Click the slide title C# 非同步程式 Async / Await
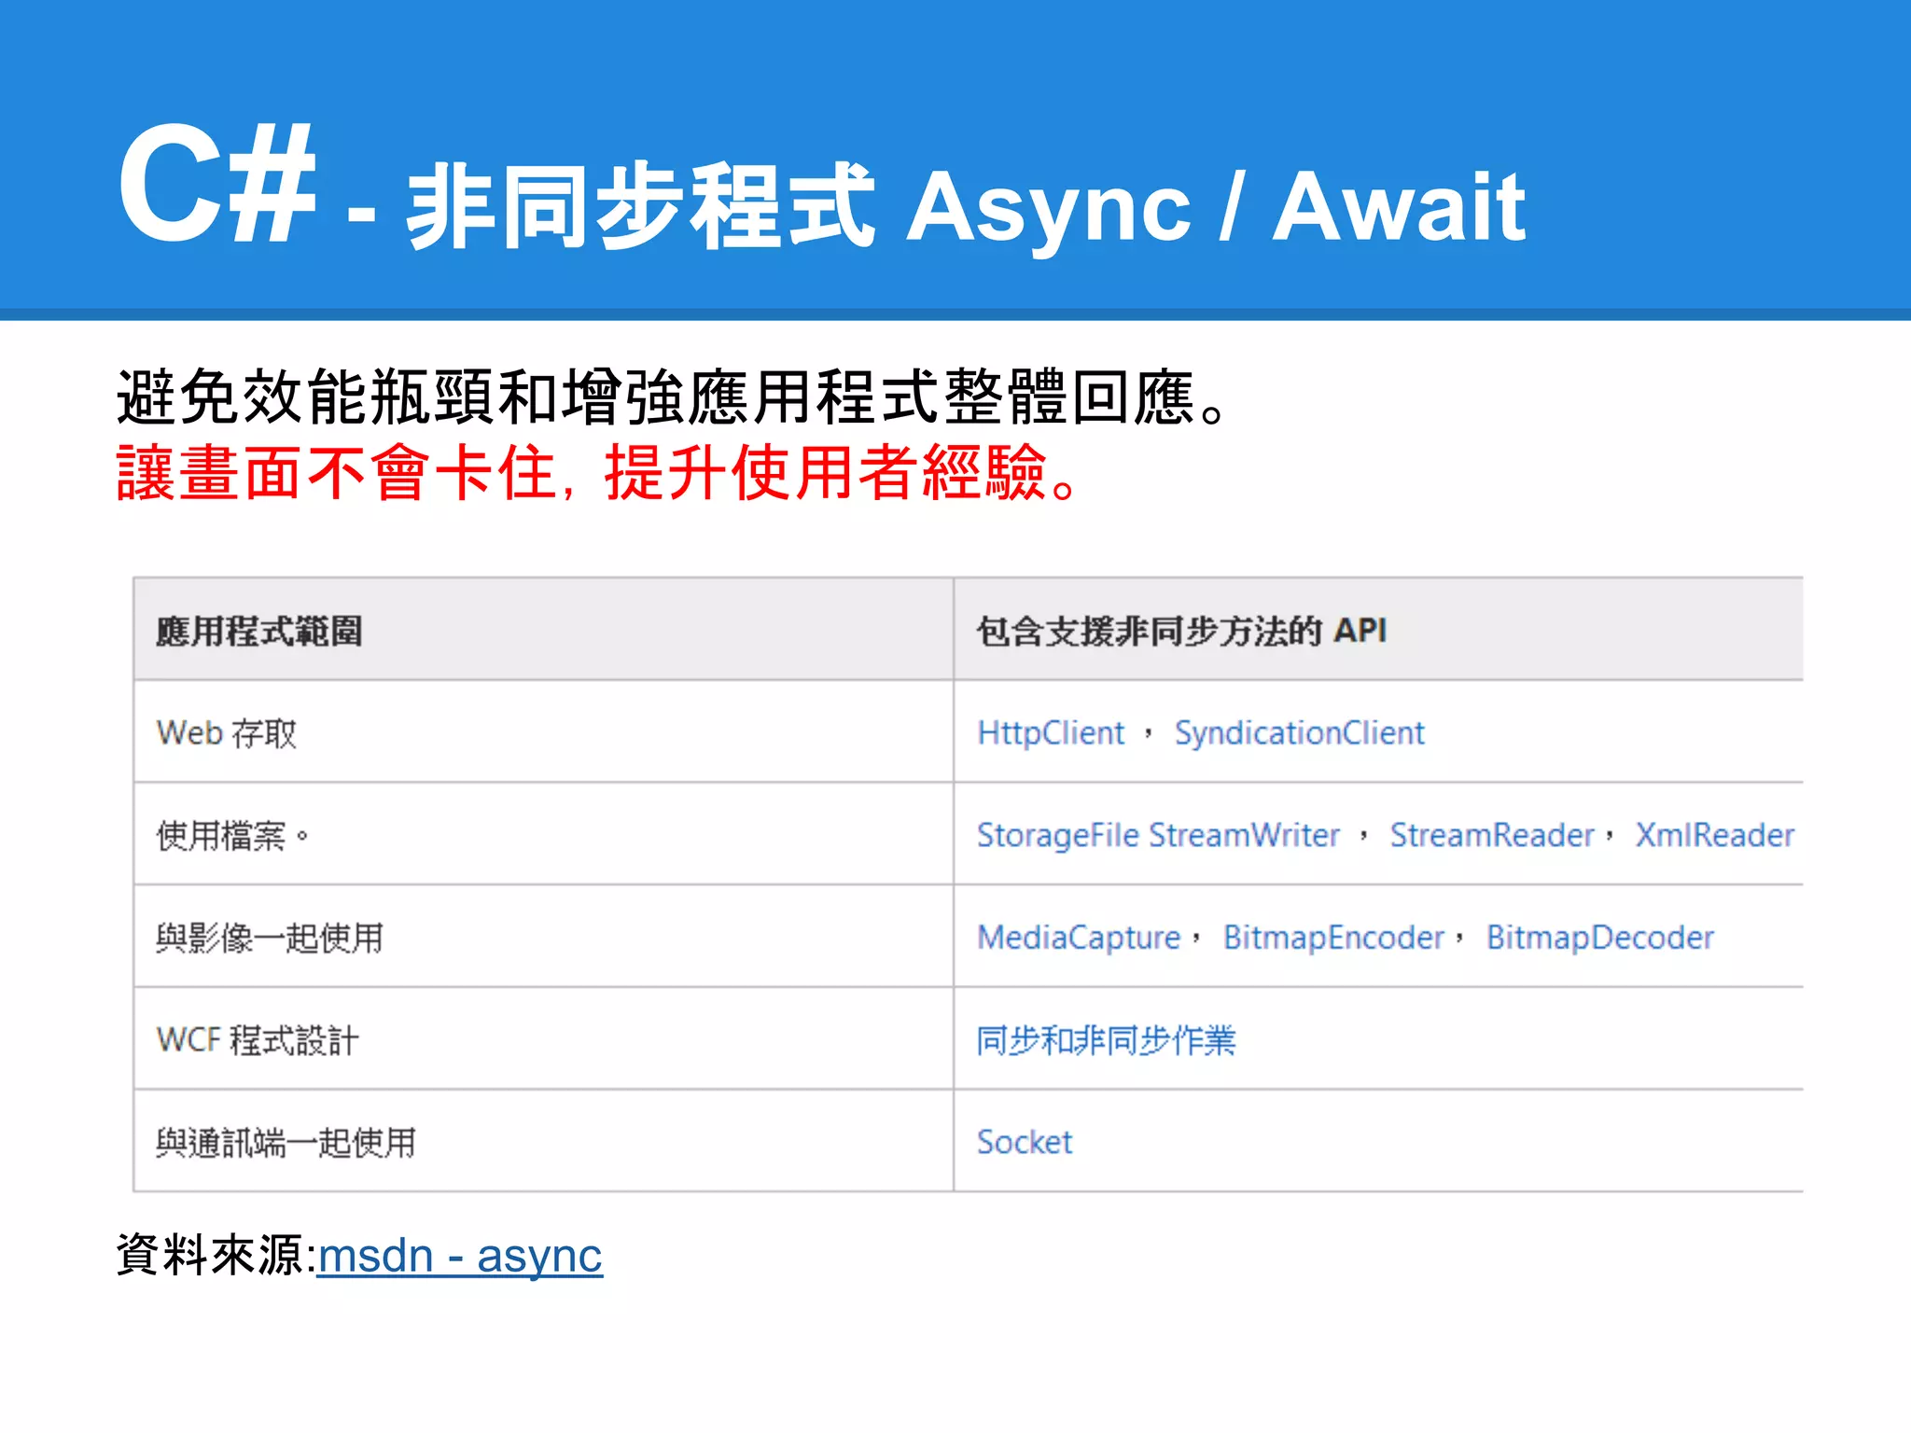 (x=821, y=191)
